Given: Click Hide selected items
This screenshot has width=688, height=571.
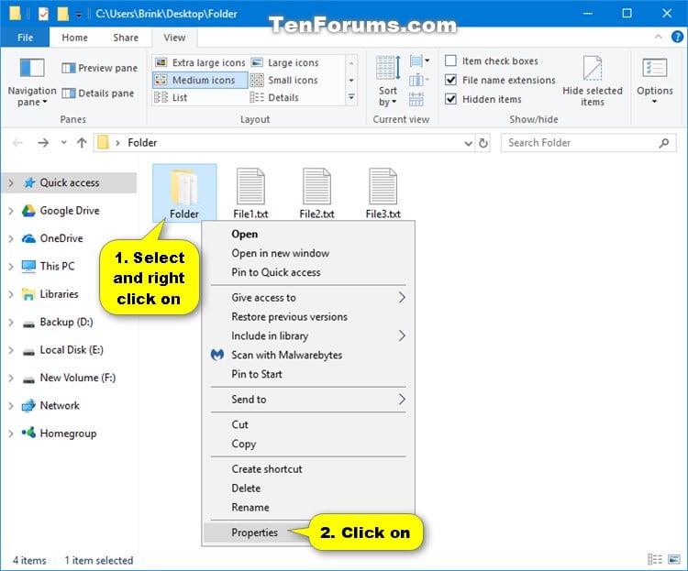Looking at the screenshot, I should pyautogui.click(x=593, y=82).
